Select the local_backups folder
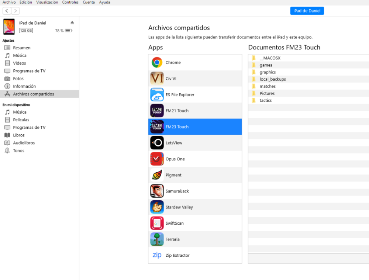 tap(308, 79)
